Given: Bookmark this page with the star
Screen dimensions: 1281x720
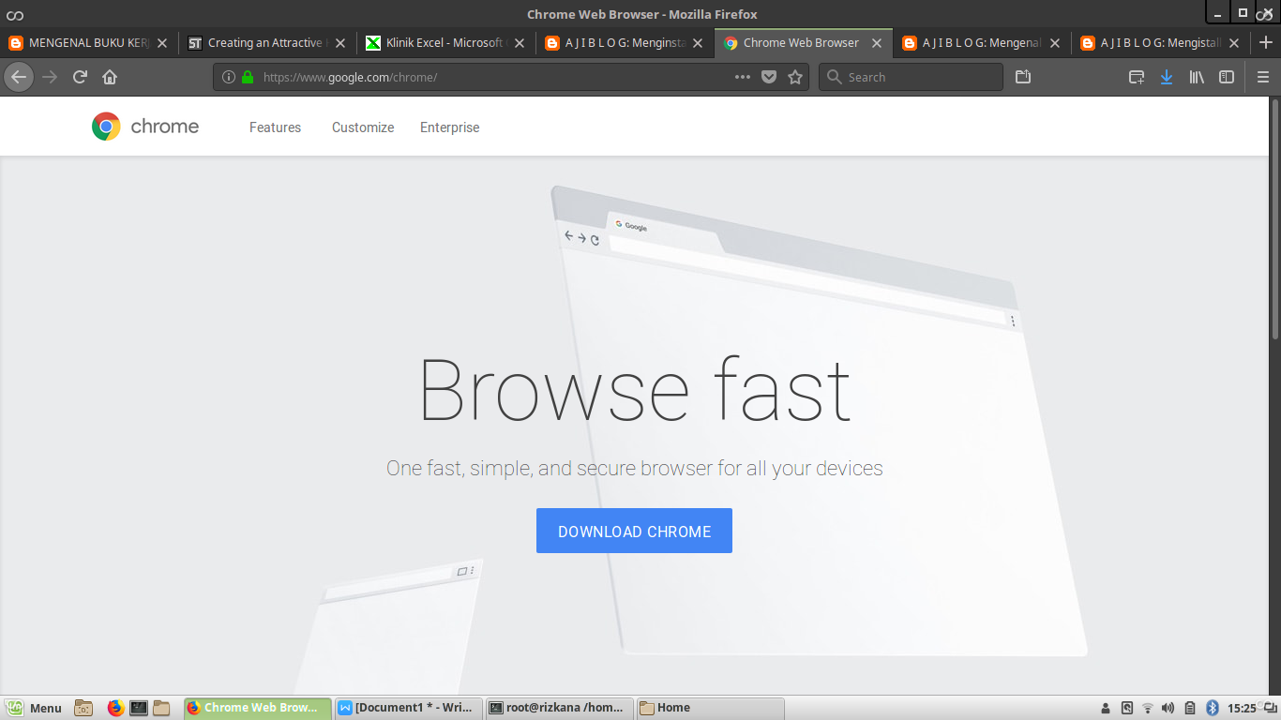Looking at the screenshot, I should point(795,77).
